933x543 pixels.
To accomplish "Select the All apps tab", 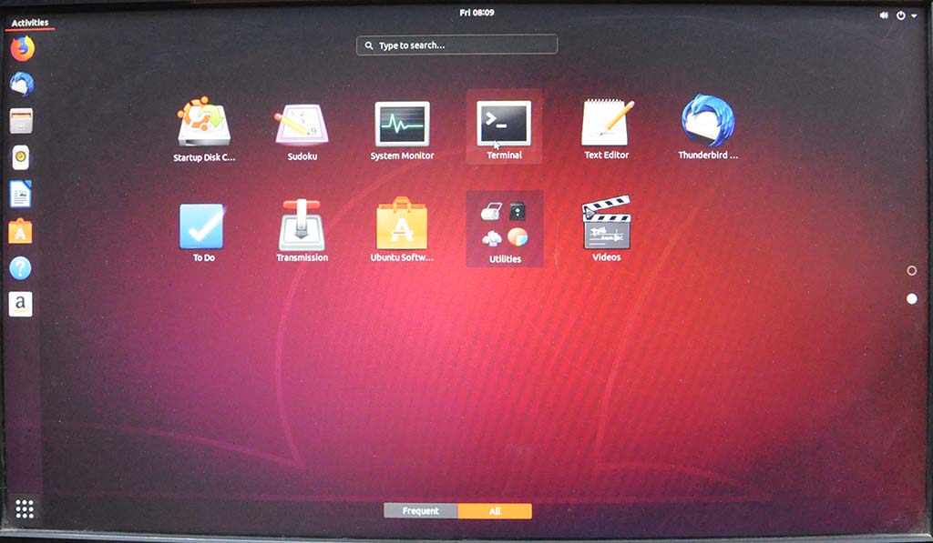I will [495, 511].
